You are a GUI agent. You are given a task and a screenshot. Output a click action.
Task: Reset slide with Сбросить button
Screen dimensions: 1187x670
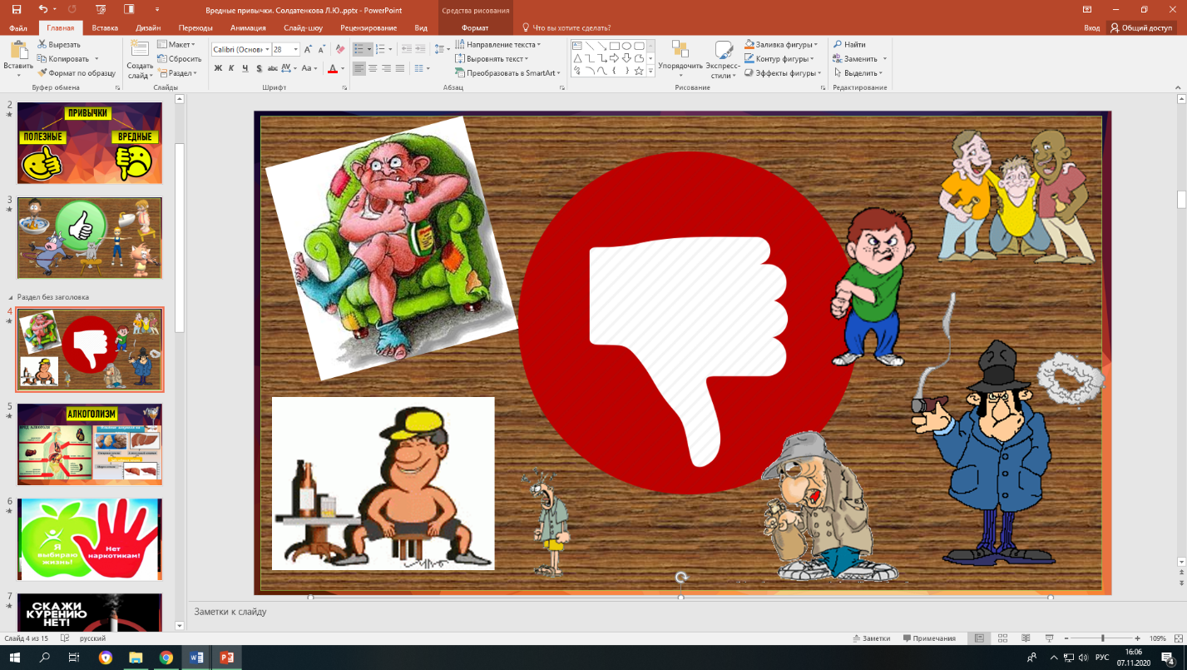click(x=179, y=59)
